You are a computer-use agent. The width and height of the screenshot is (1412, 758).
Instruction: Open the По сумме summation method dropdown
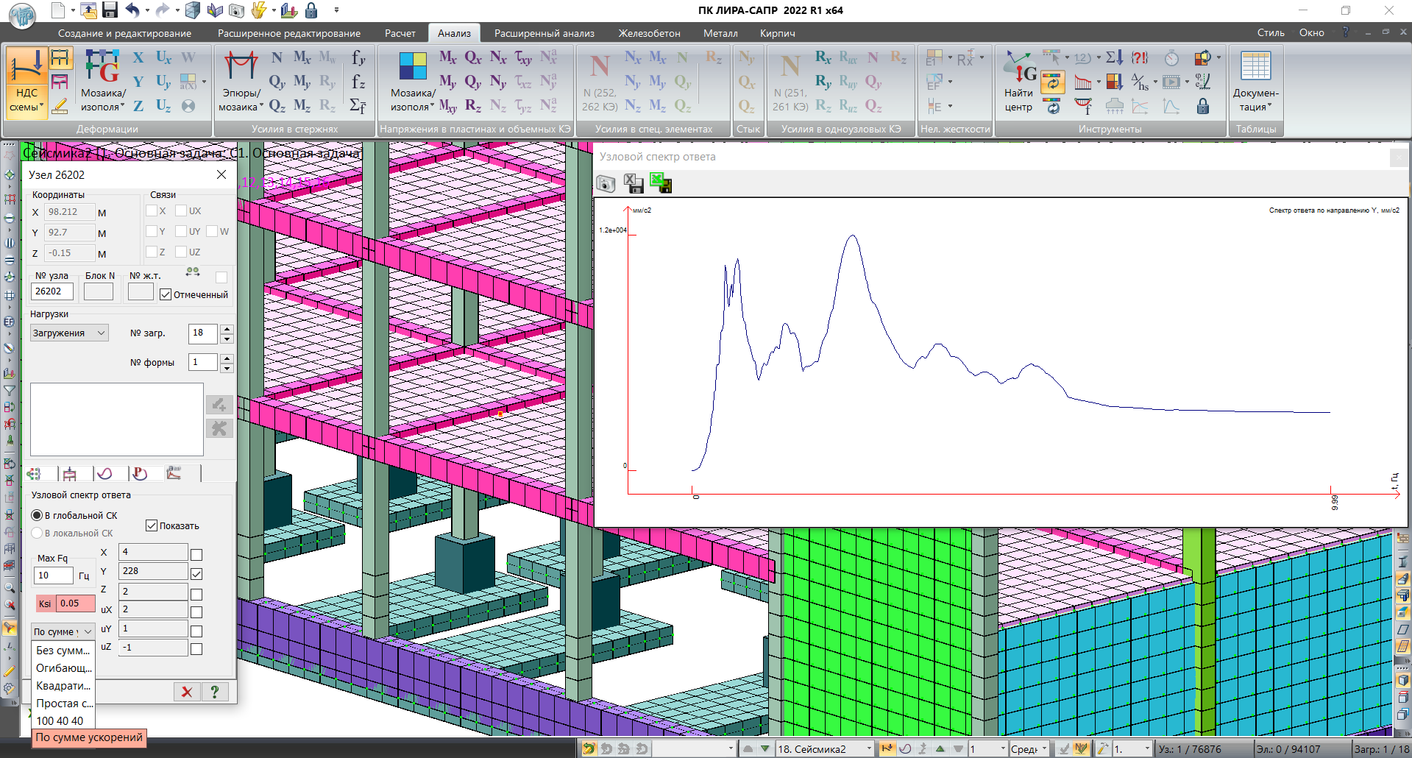click(x=63, y=631)
